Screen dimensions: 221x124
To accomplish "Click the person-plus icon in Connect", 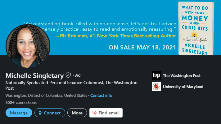I will click(x=40, y=113).
